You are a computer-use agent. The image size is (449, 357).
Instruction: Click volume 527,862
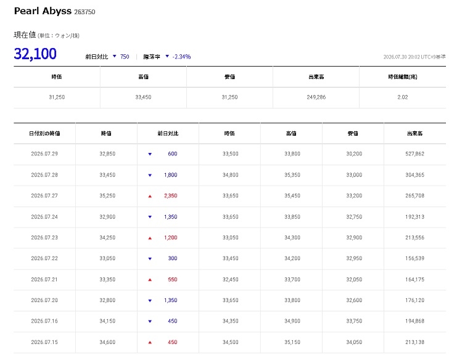[414, 154]
